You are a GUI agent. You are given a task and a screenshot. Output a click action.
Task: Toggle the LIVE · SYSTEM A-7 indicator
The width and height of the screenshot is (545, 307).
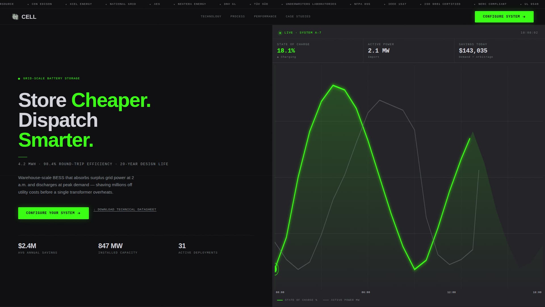point(299,33)
